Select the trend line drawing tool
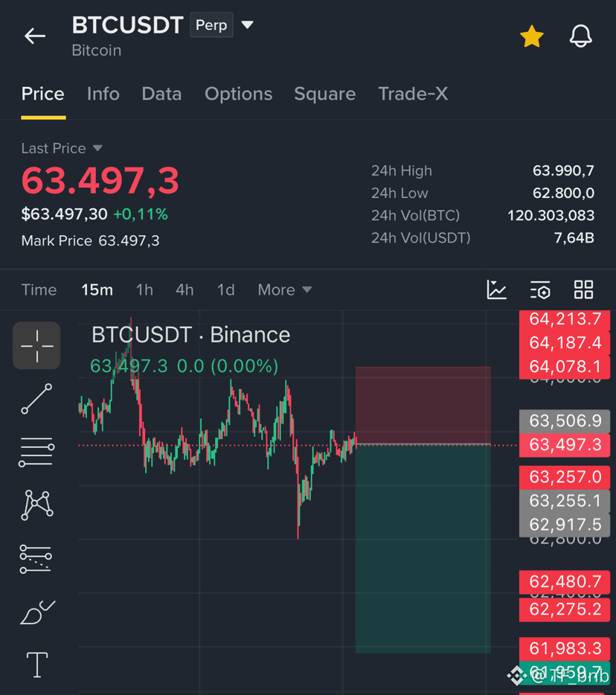The image size is (616, 695). [x=36, y=399]
